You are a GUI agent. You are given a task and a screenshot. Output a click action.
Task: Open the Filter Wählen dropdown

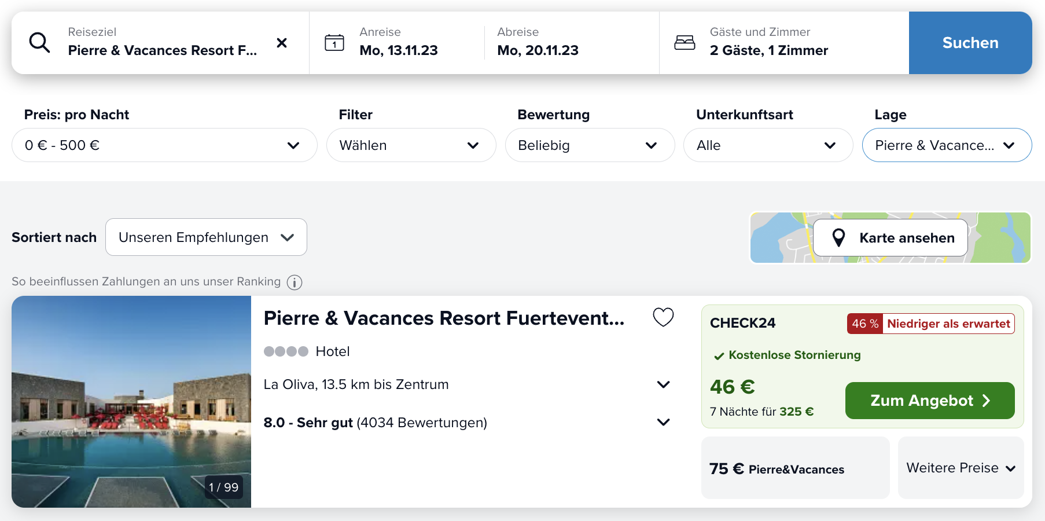411,145
